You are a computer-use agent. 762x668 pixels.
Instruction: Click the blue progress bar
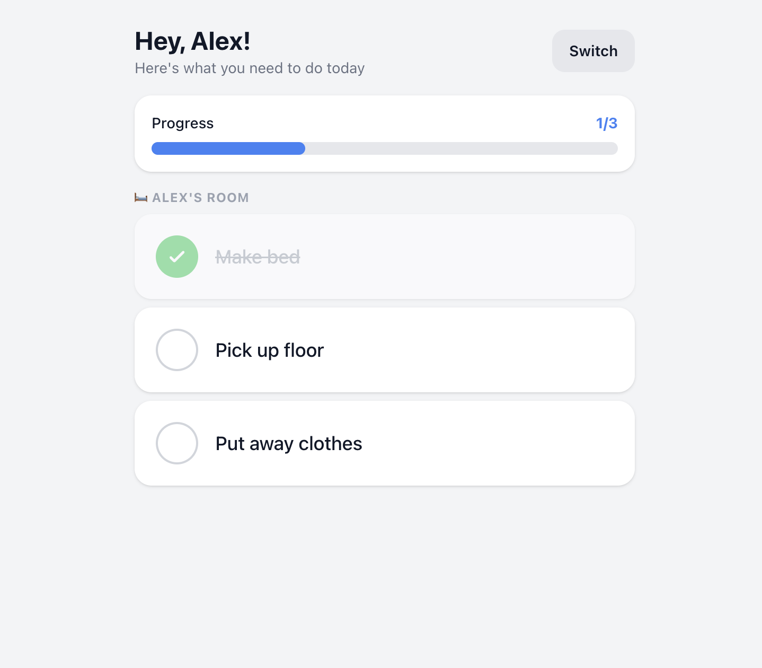[228, 148]
